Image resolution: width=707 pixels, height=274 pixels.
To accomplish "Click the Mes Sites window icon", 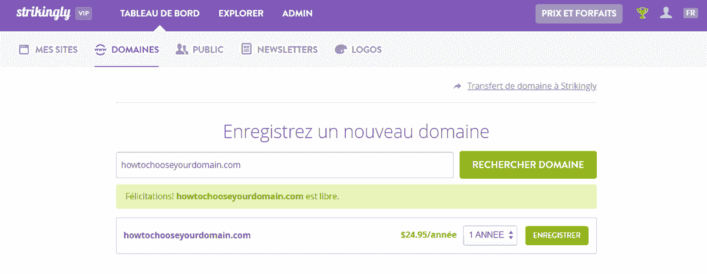I will pyautogui.click(x=24, y=49).
